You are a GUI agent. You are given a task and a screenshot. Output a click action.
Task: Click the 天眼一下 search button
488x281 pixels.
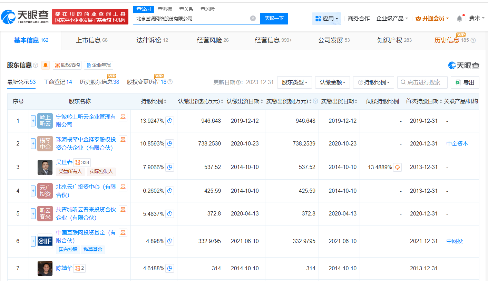(274, 19)
